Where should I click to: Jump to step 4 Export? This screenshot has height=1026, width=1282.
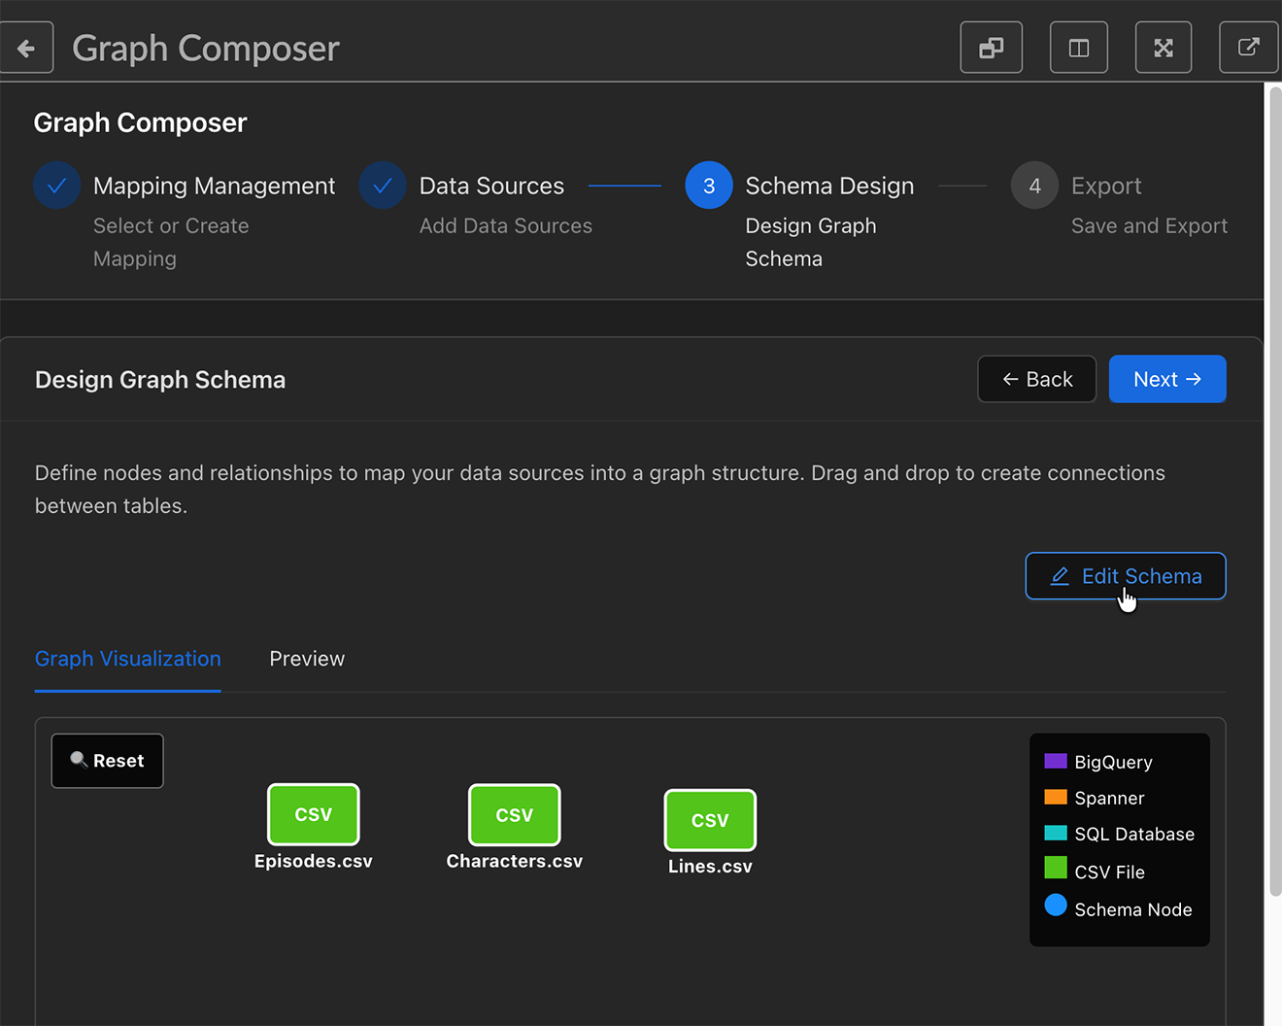tap(1034, 186)
